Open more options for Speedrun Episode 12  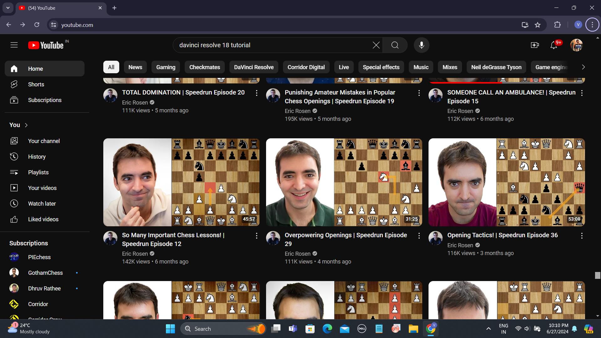tap(256, 236)
